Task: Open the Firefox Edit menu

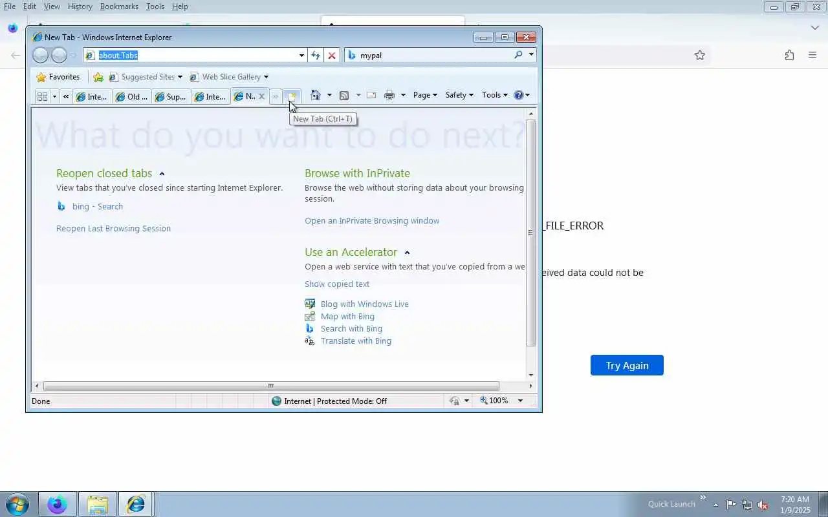Action: (30, 6)
